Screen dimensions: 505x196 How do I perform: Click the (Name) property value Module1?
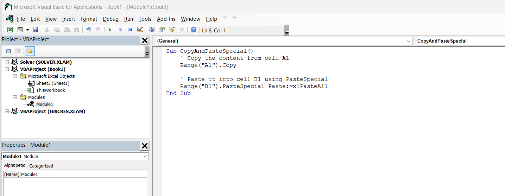[84, 174]
